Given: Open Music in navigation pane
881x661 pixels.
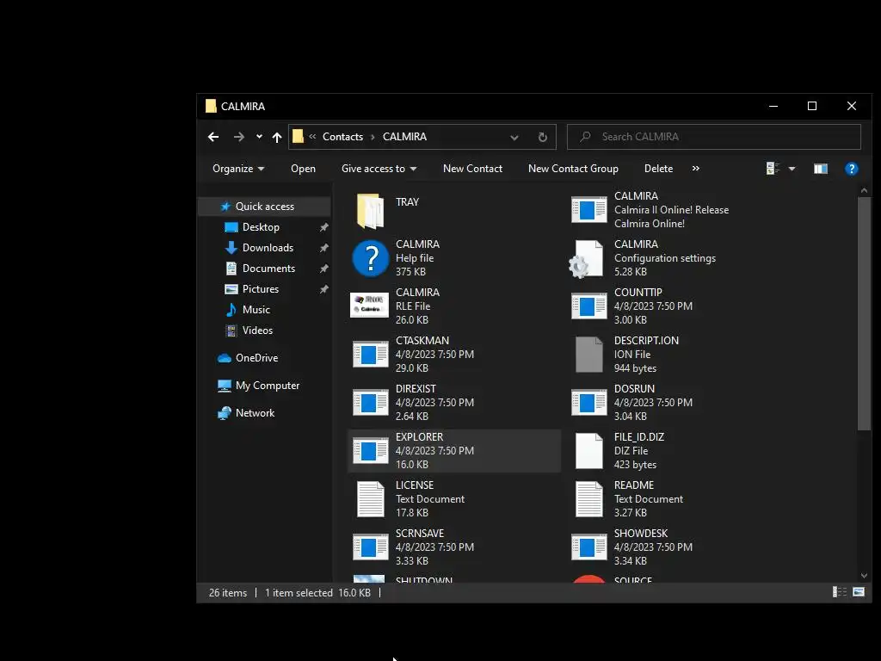Looking at the screenshot, I should click(x=256, y=310).
